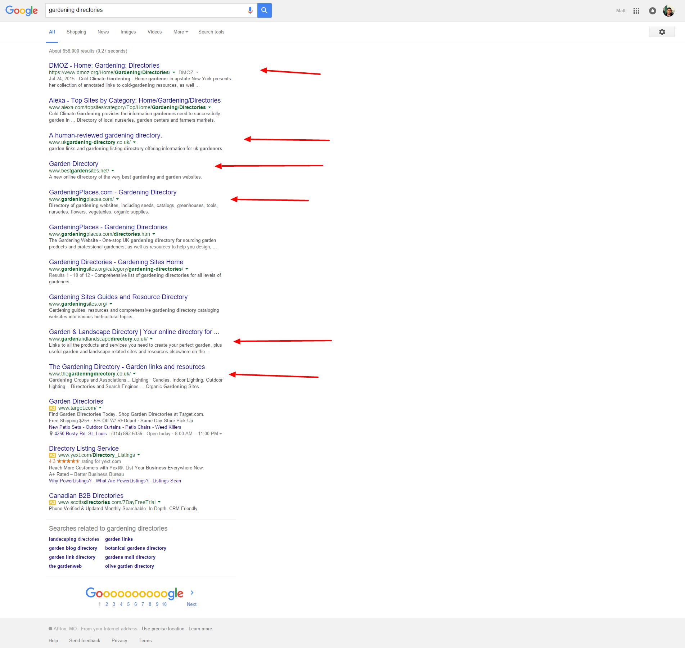This screenshot has height=648, width=685.
Task: Open the Alexa Top Sites by Category result
Action: click(135, 100)
